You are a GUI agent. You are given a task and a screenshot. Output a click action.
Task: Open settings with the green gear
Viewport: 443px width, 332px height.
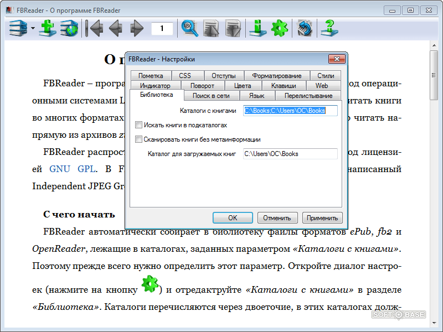(280, 28)
